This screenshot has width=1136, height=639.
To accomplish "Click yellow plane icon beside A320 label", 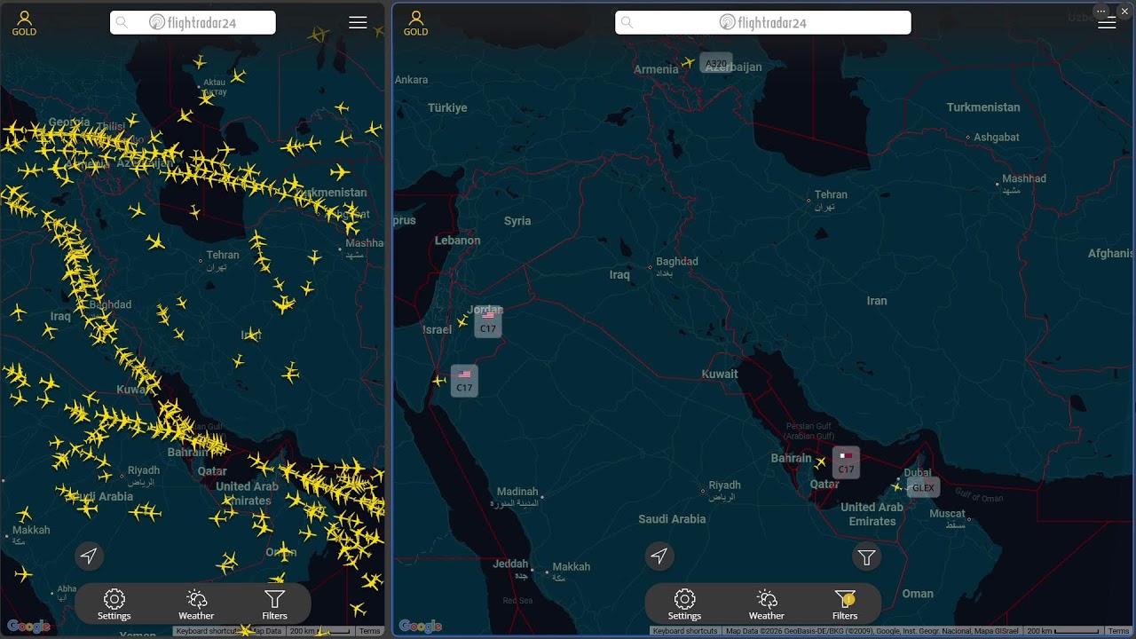I will 689,62.
